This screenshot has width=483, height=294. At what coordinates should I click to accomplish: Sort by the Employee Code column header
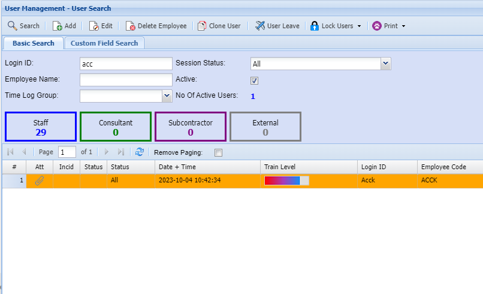point(450,167)
